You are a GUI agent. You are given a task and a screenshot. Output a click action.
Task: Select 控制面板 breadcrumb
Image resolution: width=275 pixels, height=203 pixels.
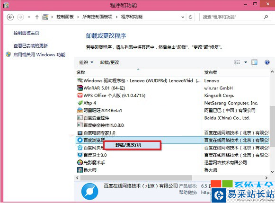point(65,17)
